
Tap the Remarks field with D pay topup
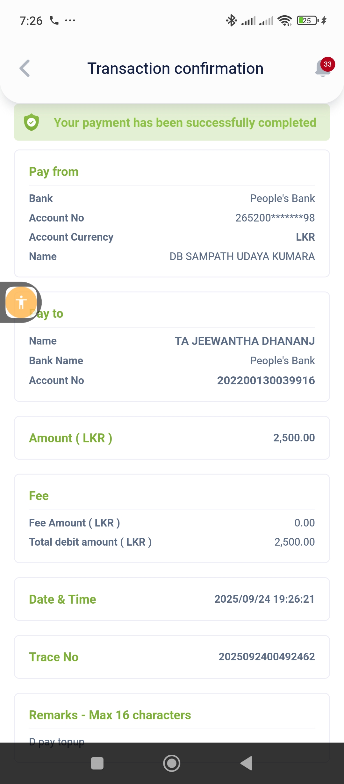(57, 741)
